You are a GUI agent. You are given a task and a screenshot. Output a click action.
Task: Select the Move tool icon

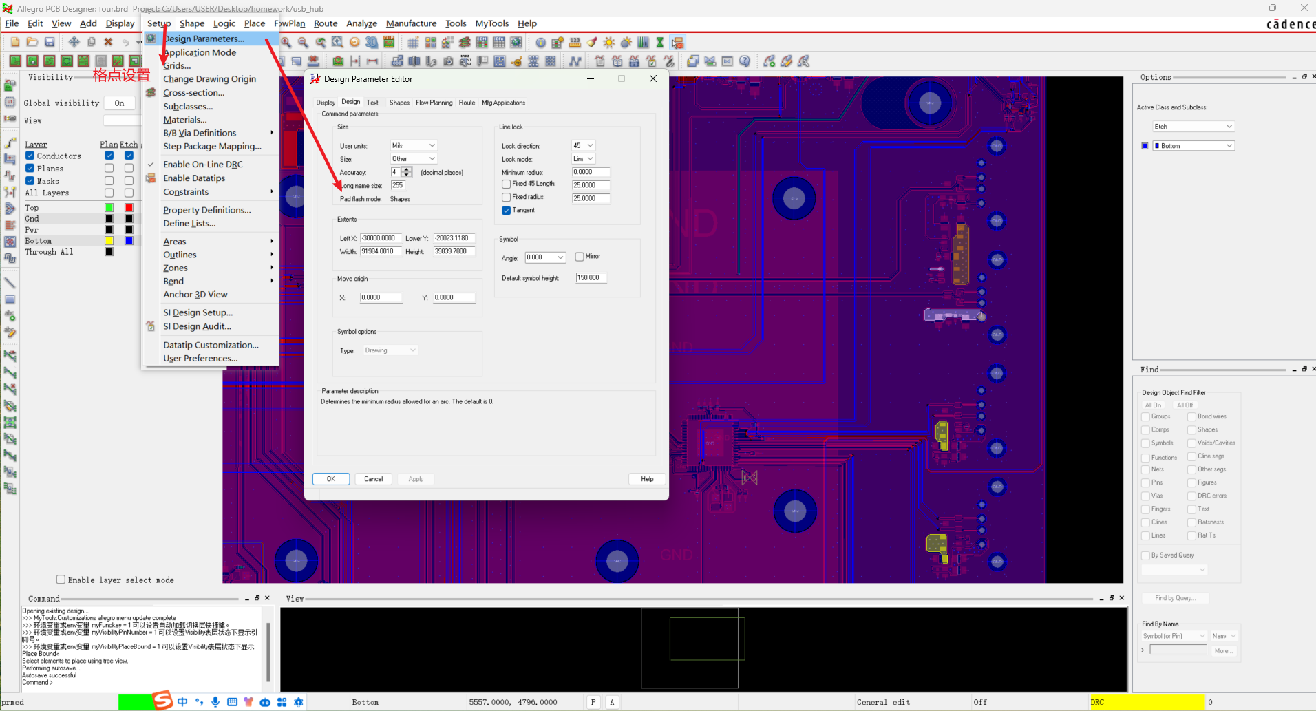pyautogui.click(x=74, y=42)
